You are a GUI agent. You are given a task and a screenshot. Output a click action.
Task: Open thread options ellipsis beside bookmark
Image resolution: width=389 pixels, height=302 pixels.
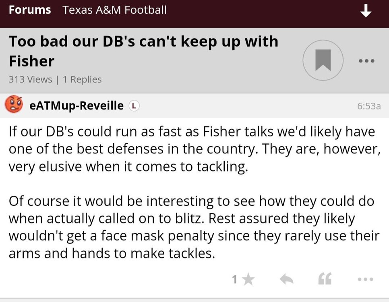(366, 61)
